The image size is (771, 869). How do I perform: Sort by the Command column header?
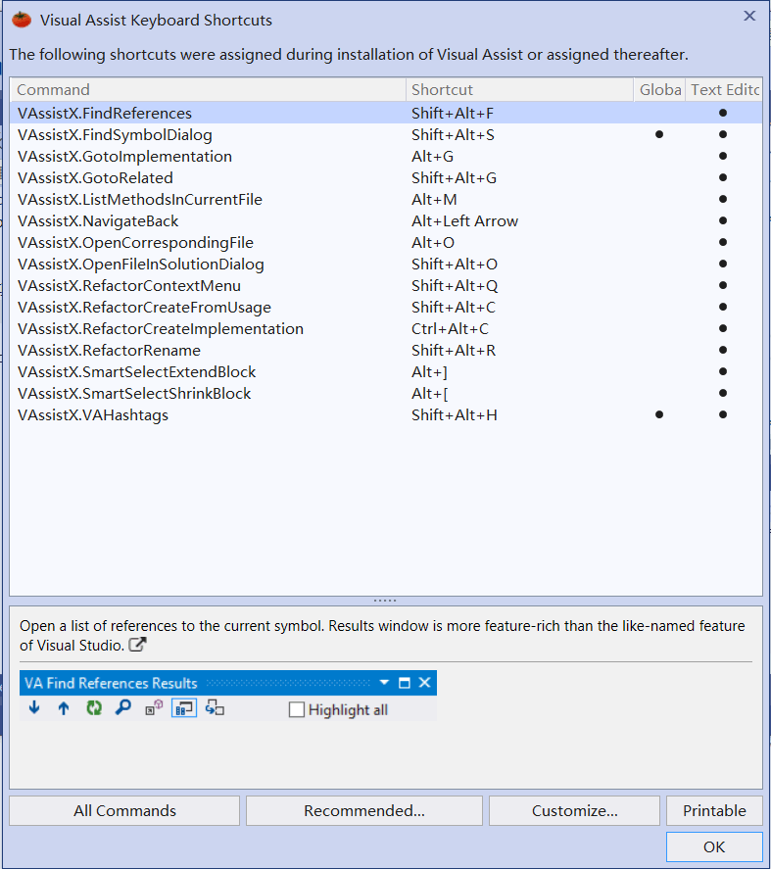(x=208, y=90)
